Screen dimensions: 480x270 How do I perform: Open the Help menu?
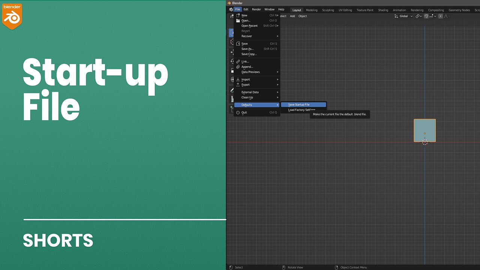pos(281,9)
